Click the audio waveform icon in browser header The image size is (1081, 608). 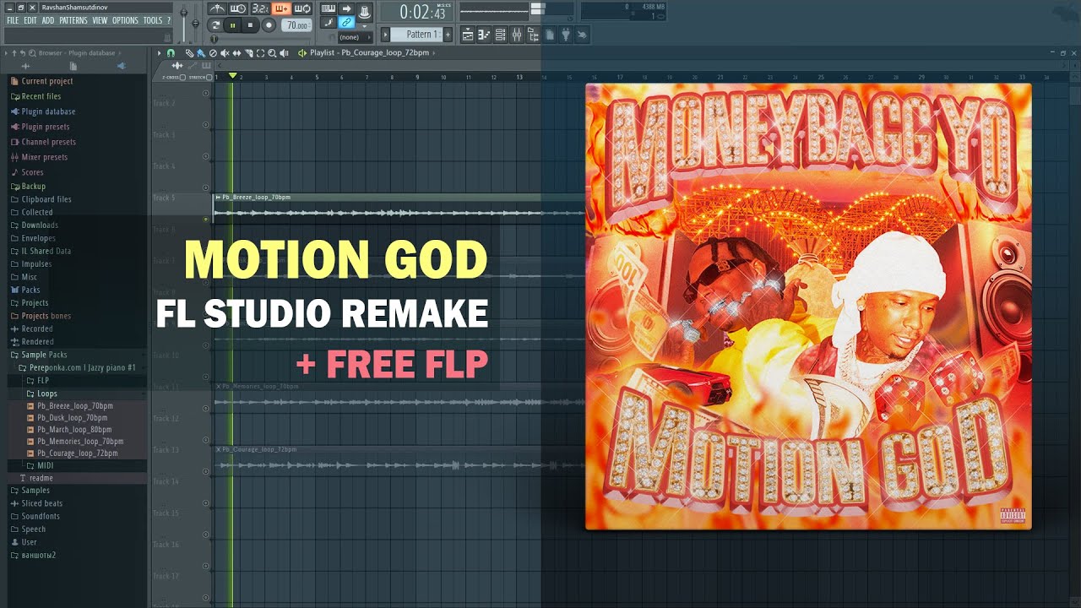coord(25,66)
